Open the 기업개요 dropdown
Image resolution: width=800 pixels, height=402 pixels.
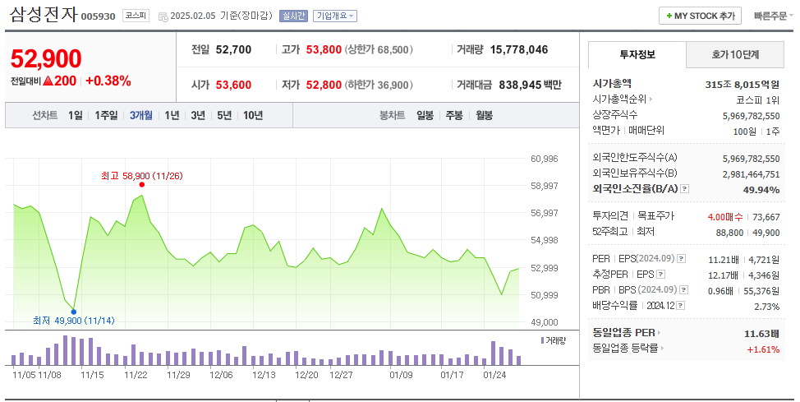(334, 16)
